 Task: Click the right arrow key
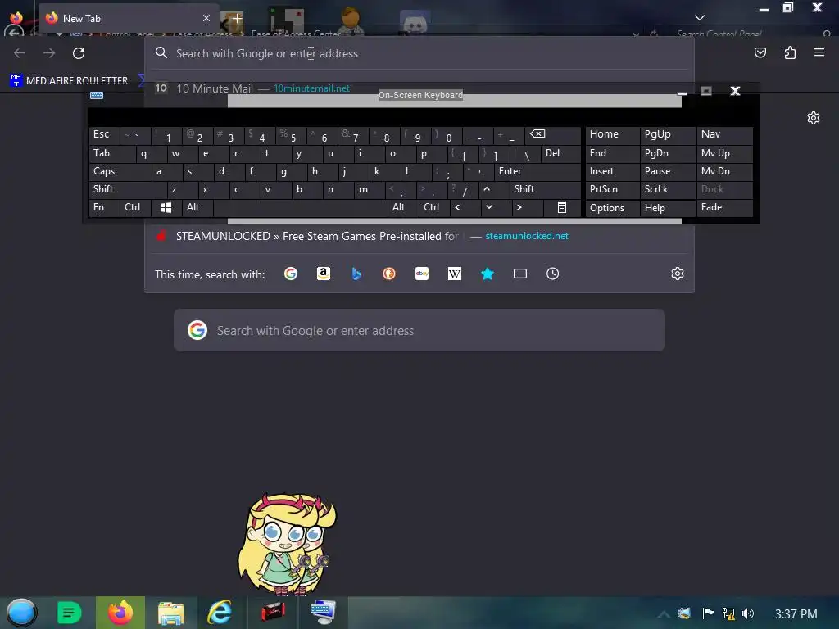pyautogui.click(x=527, y=207)
